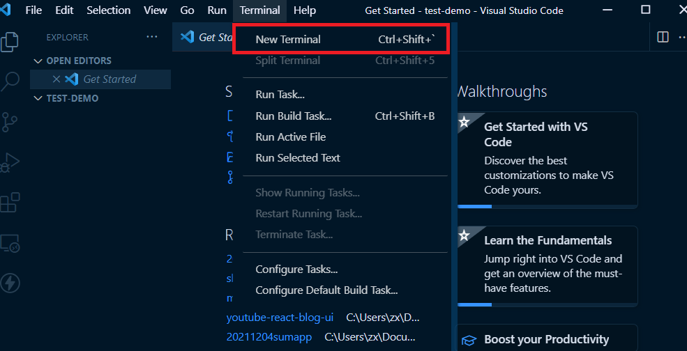The image size is (687, 351).
Task: Open the Run menu
Action: [217, 10]
